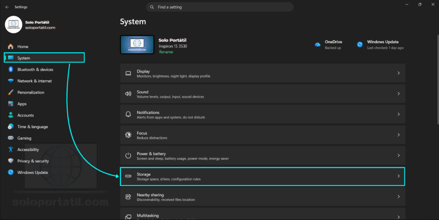Image resolution: width=439 pixels, height=220 pixels.
Task: Click the device wallpaper thumbnail
Action: pyautogui.click(x=137, y=45)
